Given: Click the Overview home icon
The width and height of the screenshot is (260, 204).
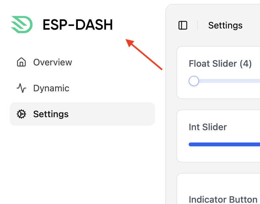Looking at the screenshot, I should point(21,62).
